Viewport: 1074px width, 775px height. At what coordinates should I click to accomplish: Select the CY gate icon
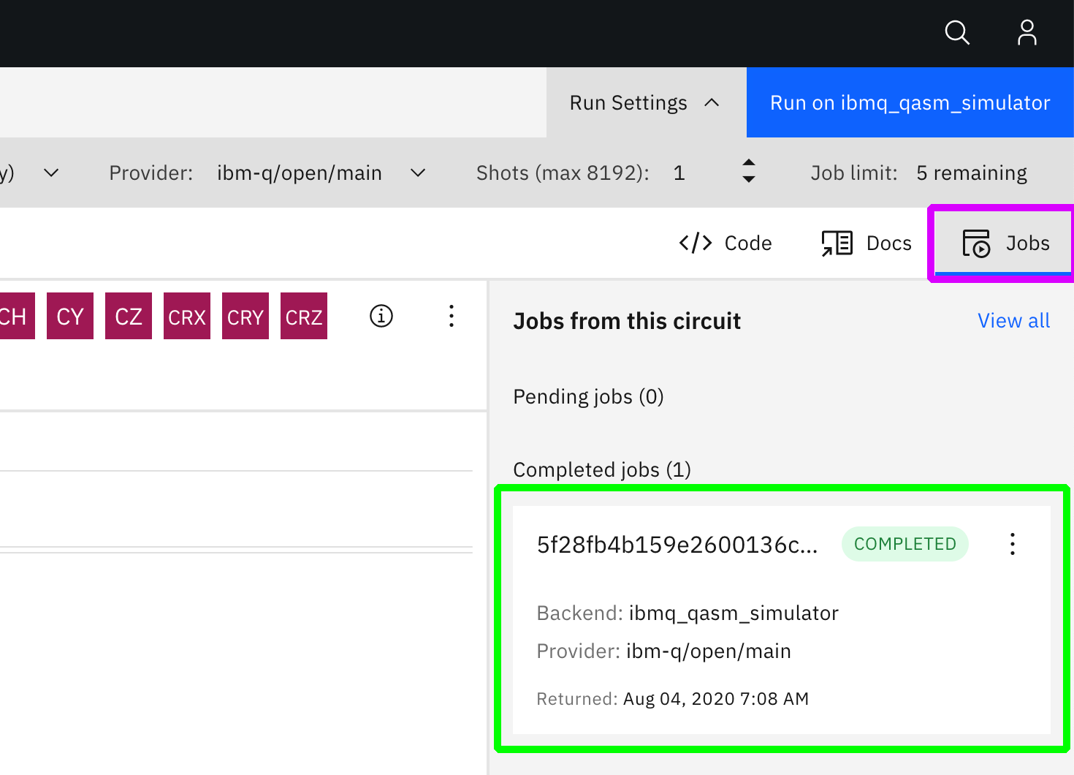pyautogui.click(x=70, y=317)
